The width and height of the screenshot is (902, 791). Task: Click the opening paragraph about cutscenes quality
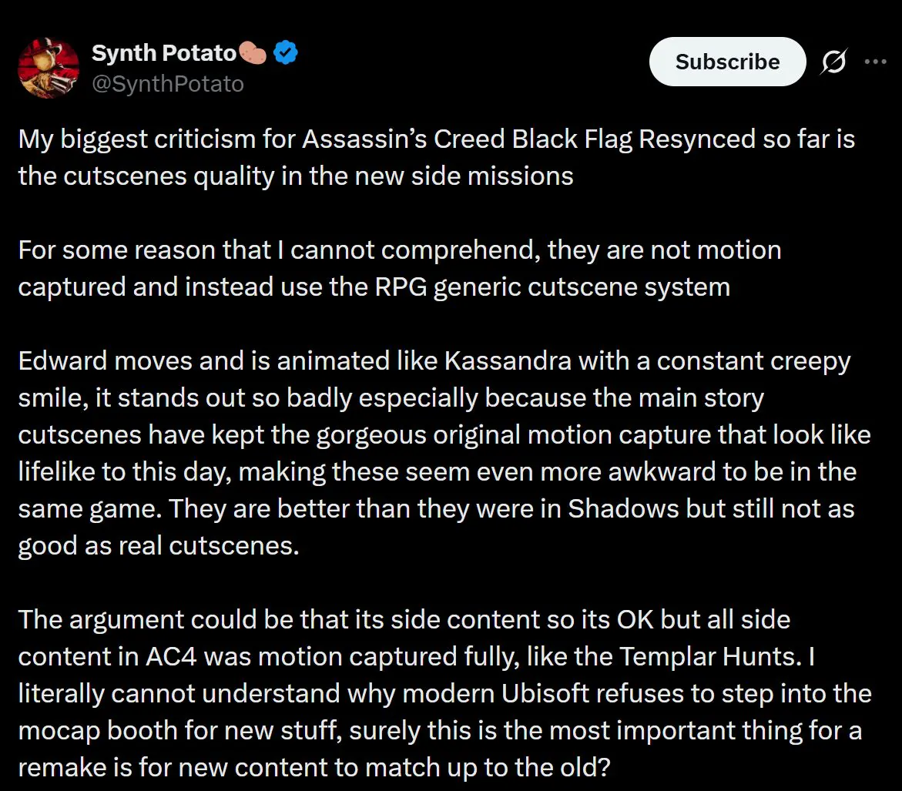(437, 158)
